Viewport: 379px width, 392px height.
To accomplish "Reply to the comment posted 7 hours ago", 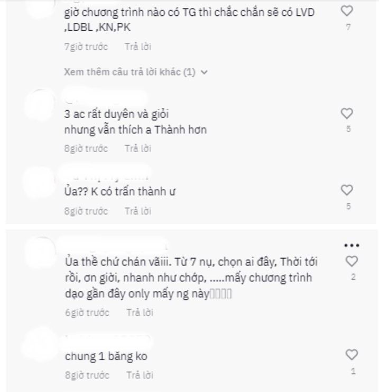I will click(138, 47).
